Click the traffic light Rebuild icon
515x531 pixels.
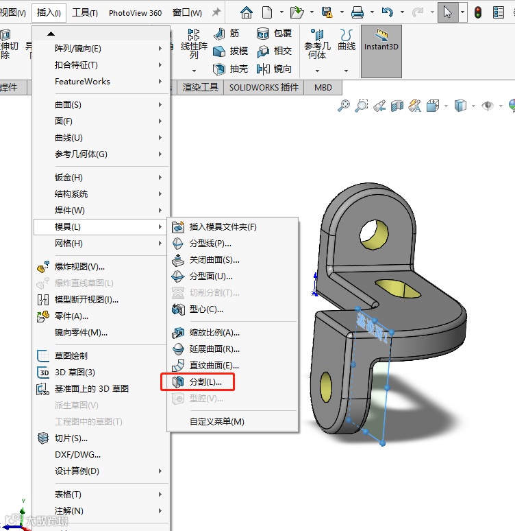478,12
